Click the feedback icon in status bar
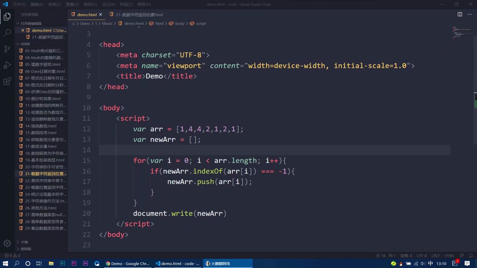This screenshot has width=477, height=268. point(462,255)
